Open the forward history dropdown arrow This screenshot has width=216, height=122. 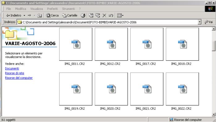pyautogui.click(x=34, y=15)
